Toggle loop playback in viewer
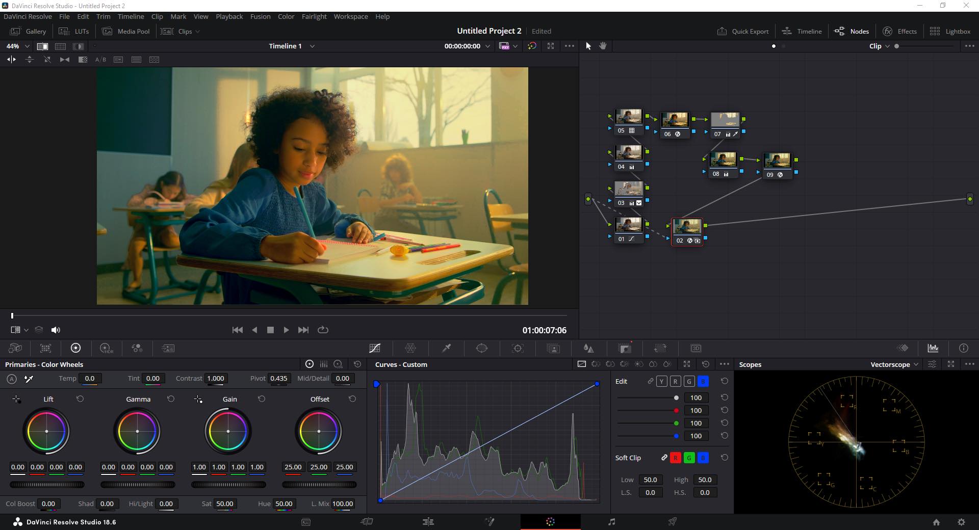 (x=323, y=330)
